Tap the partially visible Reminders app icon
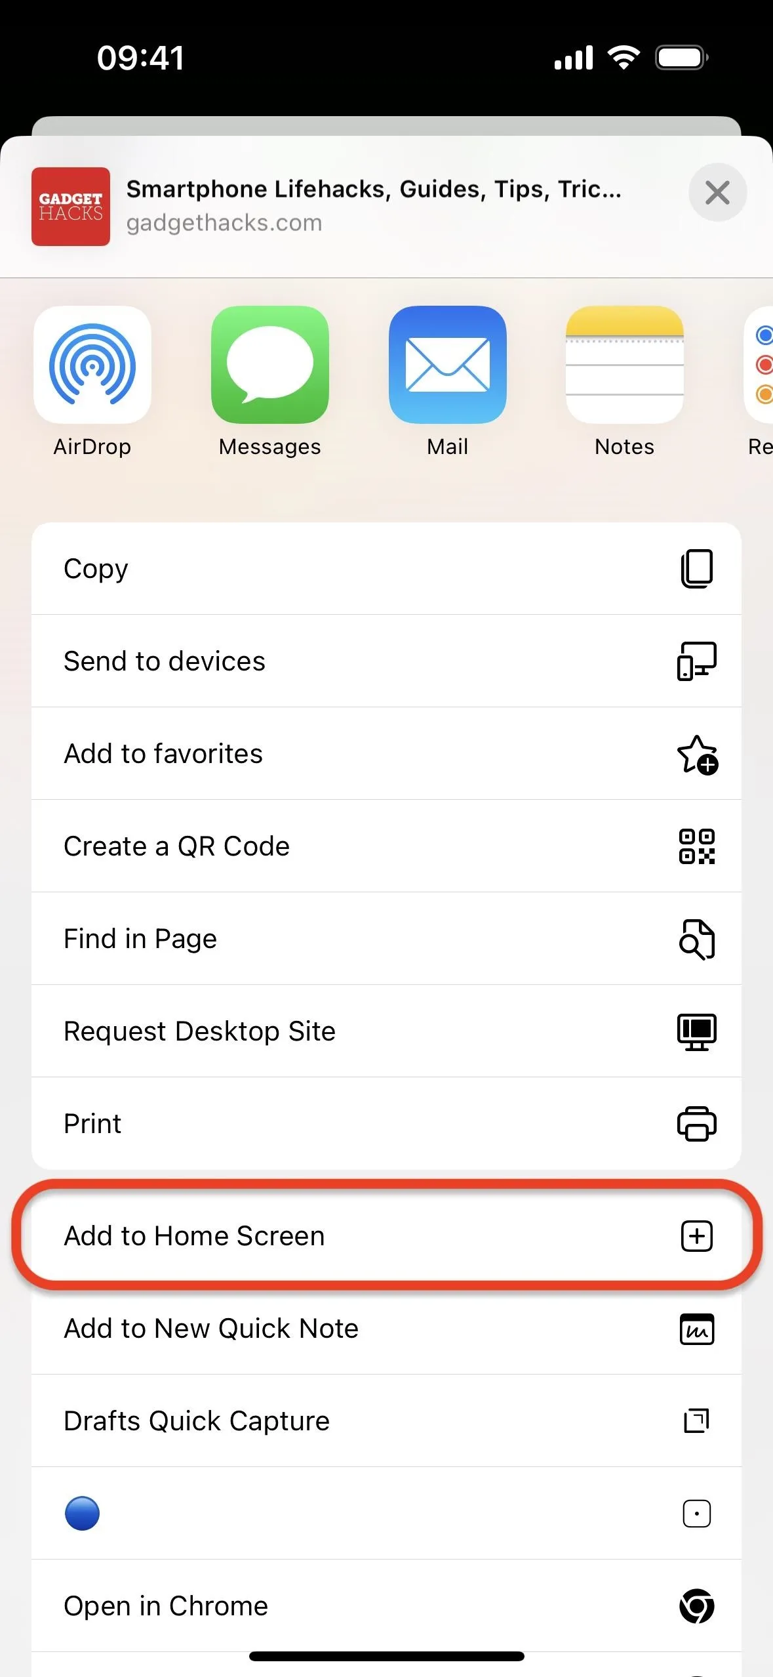 click(x=759, y=365)
